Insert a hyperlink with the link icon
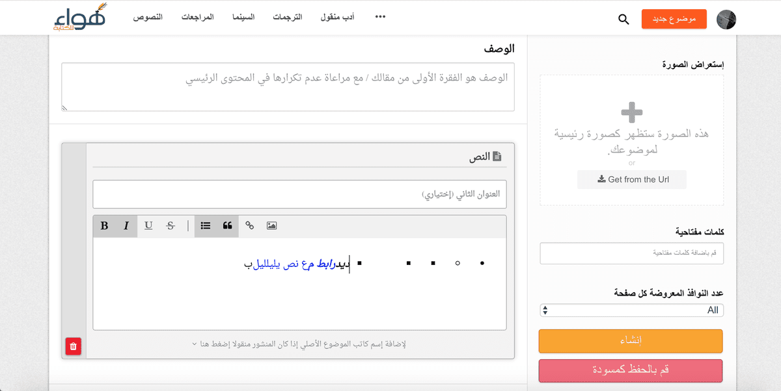 pos(250,226)
